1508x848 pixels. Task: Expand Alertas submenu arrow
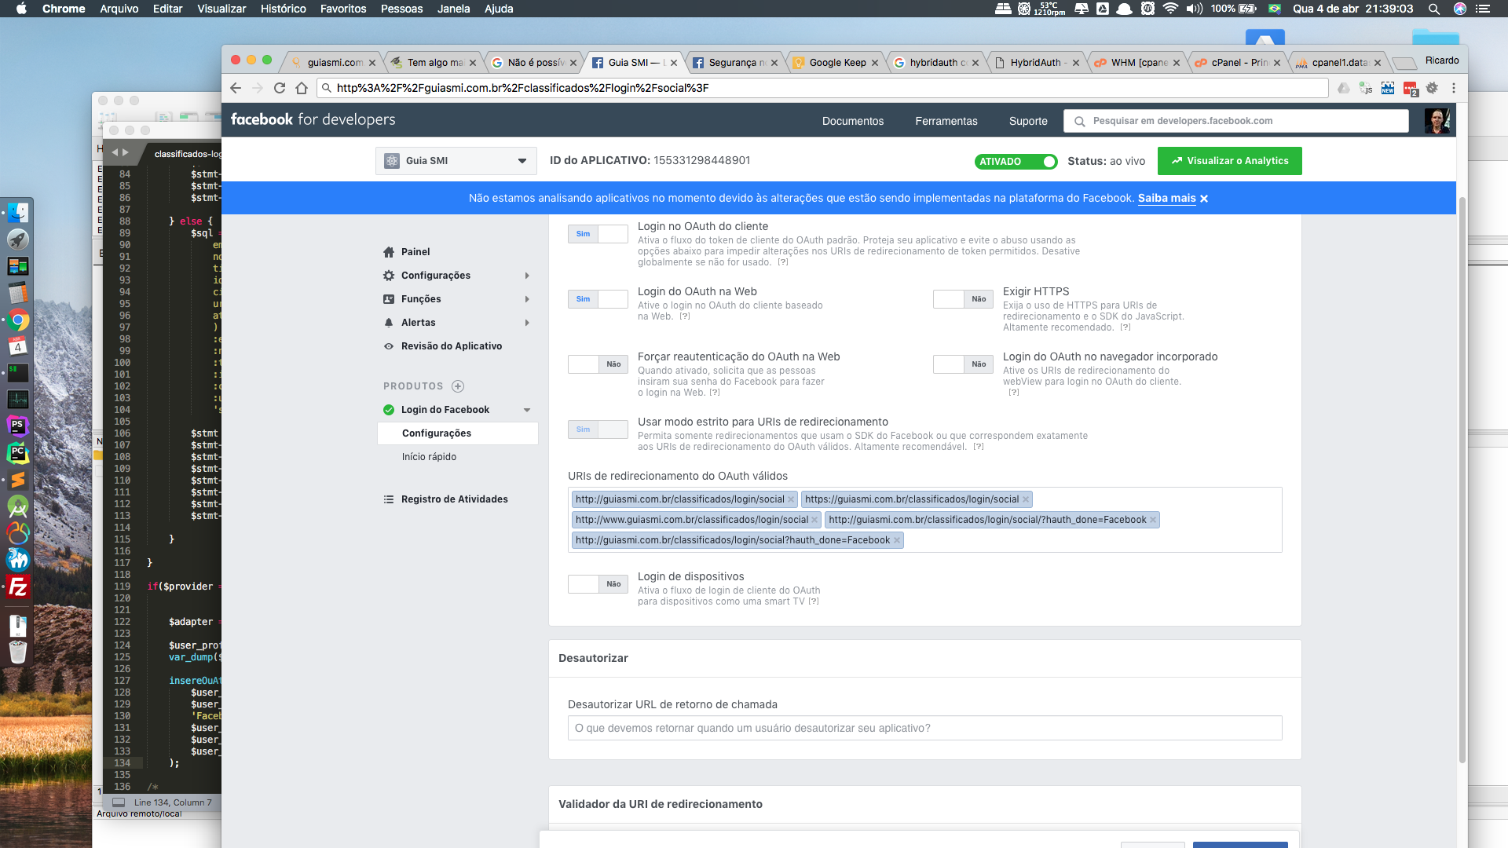[527, 323]
